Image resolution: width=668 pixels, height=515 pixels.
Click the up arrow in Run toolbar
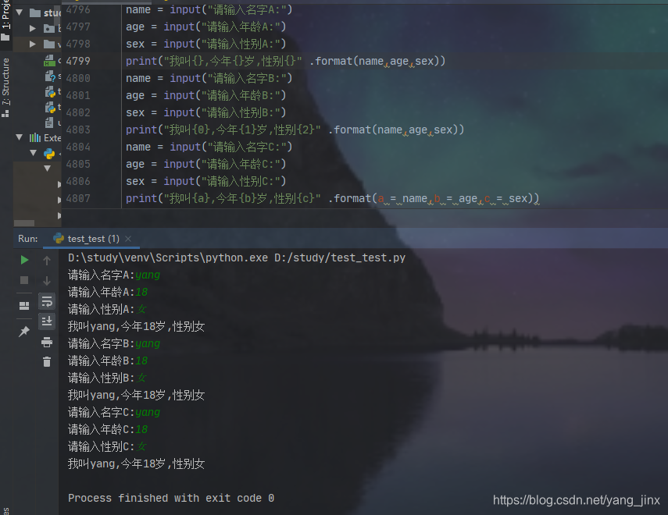click(47, 261)
